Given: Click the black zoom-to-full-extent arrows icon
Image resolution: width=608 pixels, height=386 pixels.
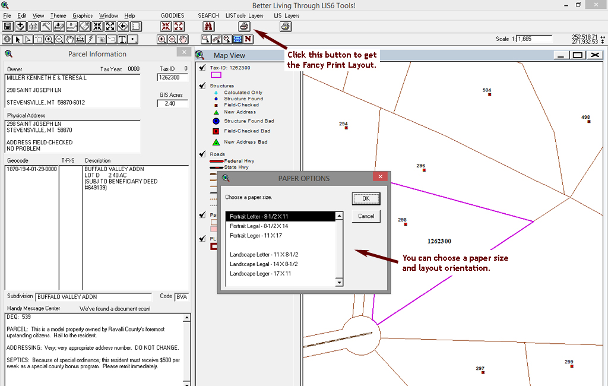Looking at the screenshot, I should (110, 26).
